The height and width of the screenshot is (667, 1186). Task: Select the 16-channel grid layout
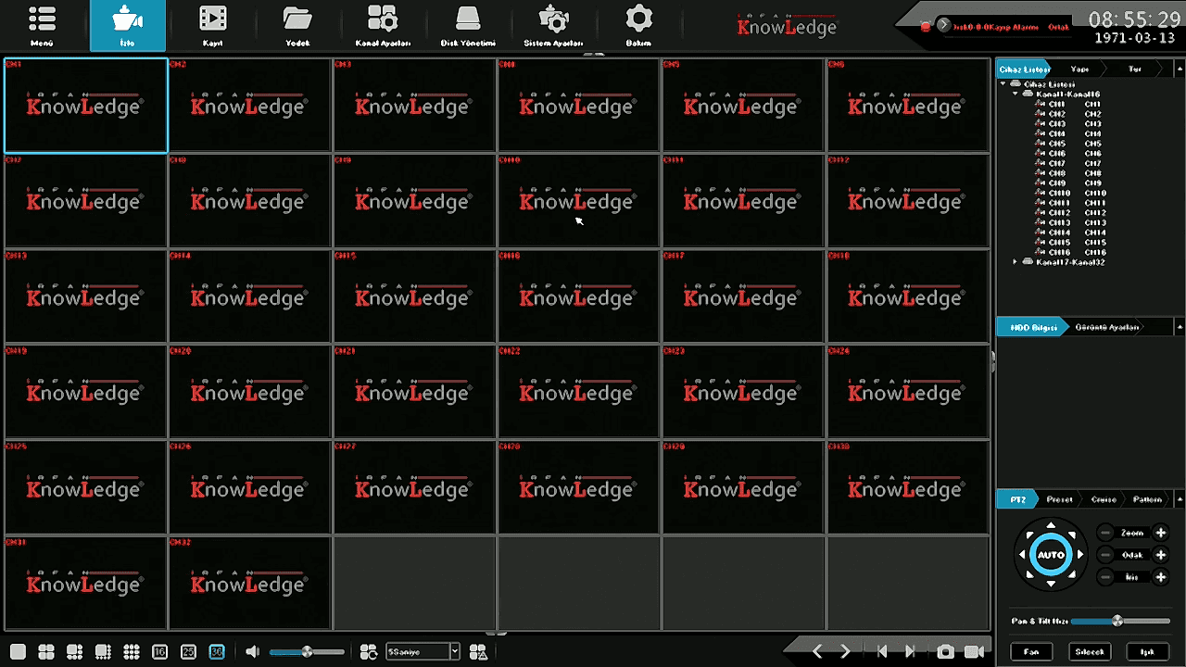pyautogui.click(x=159, y=652)
